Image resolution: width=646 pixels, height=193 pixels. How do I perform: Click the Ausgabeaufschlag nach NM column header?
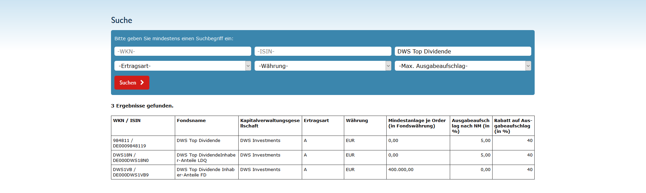[x=470, y=126]
